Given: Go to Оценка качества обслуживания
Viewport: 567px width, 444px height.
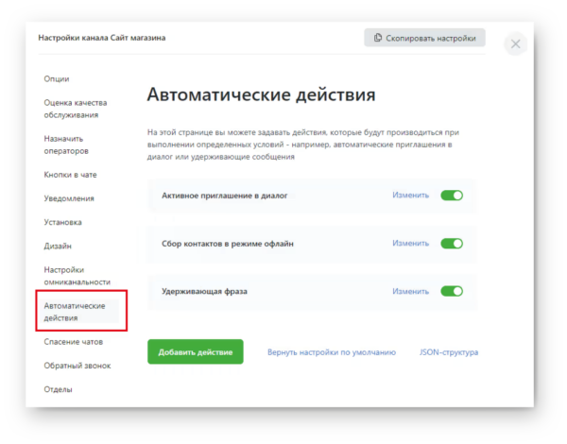Looking at the screenshot, I should (76, 109).
